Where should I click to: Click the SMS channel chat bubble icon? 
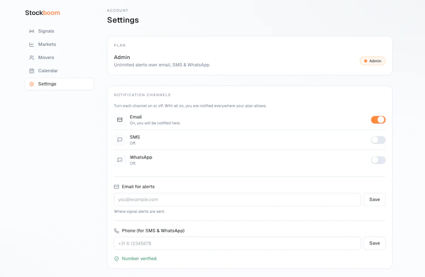tap(120, 140)
